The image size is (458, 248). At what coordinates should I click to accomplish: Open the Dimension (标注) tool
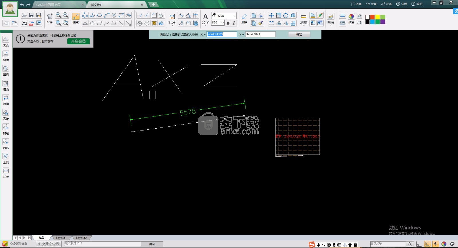tap(172, 19)
